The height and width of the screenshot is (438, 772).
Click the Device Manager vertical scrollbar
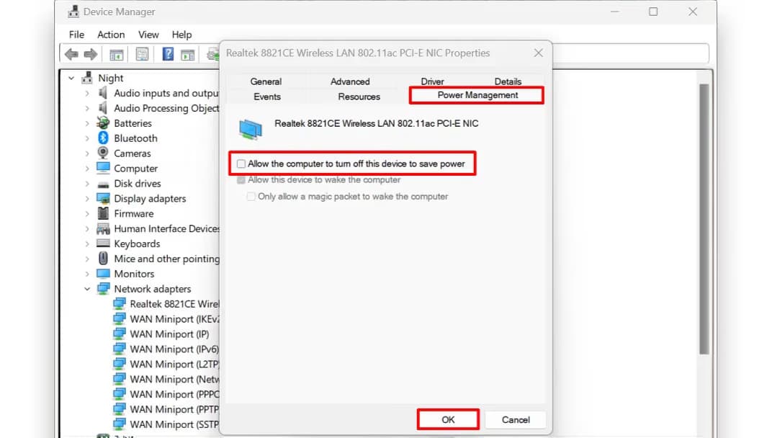coord(704,216)
